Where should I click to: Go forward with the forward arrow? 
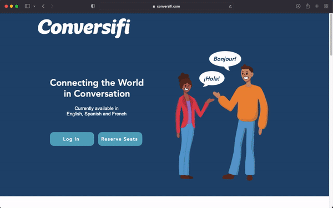(52, 6)
